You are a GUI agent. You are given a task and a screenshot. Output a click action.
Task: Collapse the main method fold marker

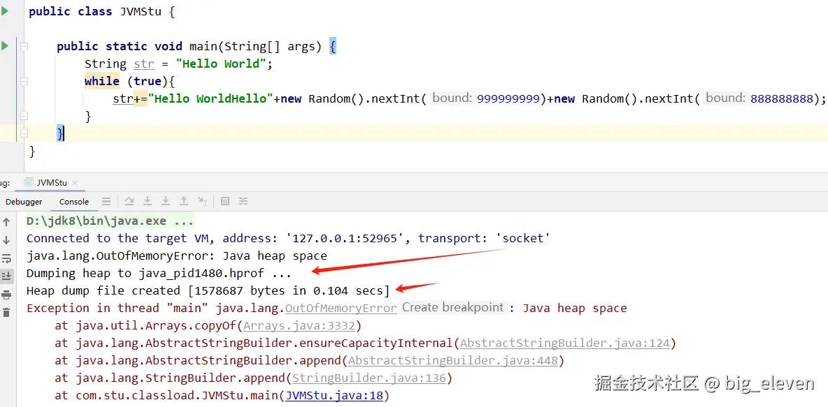tap(24, 47)
